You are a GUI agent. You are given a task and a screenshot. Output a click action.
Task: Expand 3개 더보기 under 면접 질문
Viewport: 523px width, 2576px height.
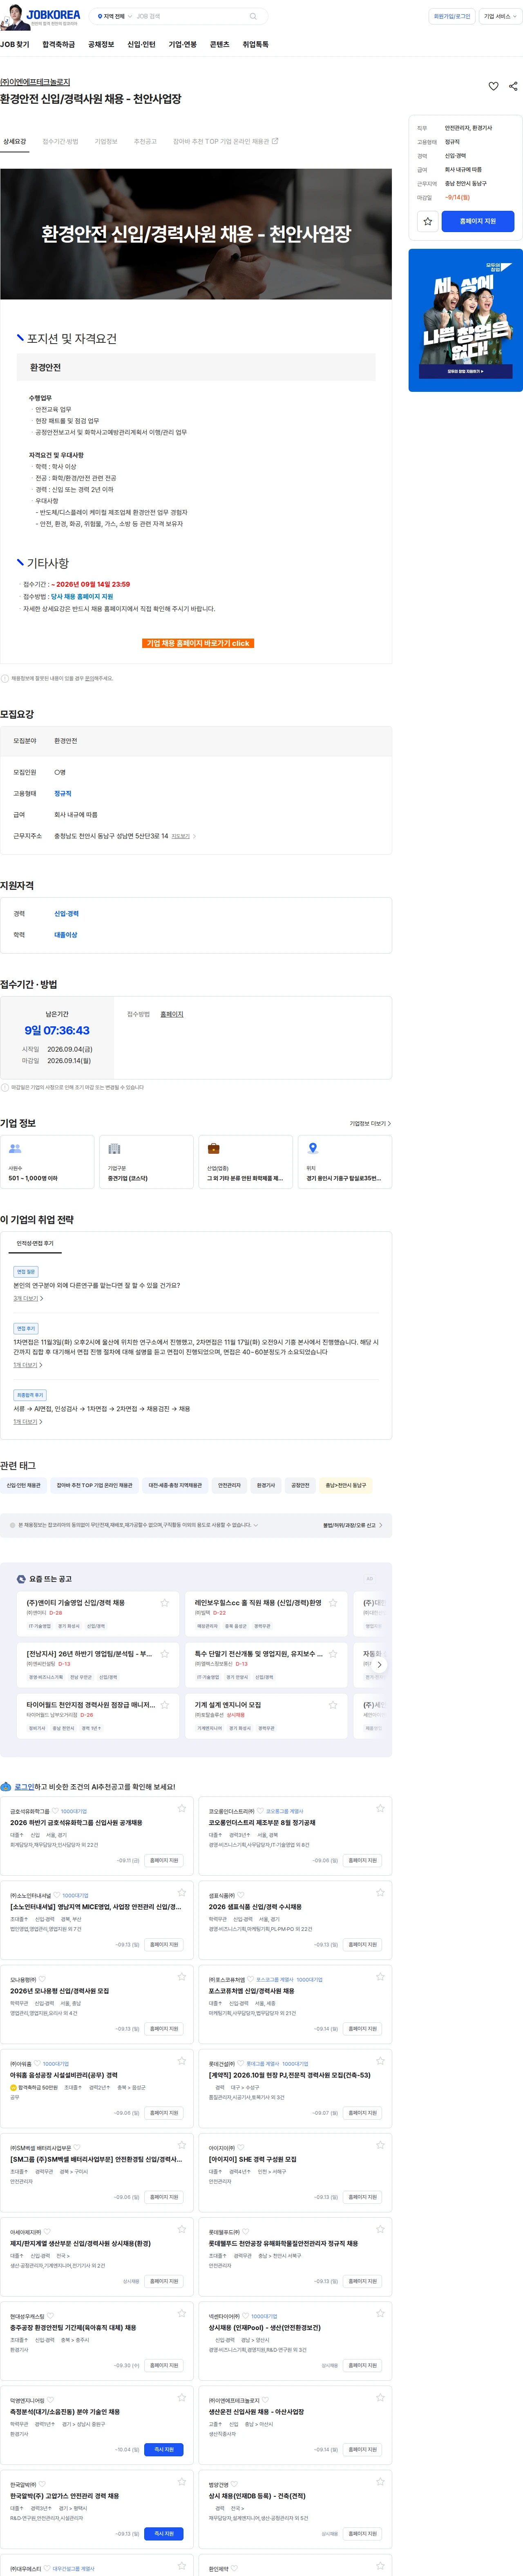[x=28, y=1298]
